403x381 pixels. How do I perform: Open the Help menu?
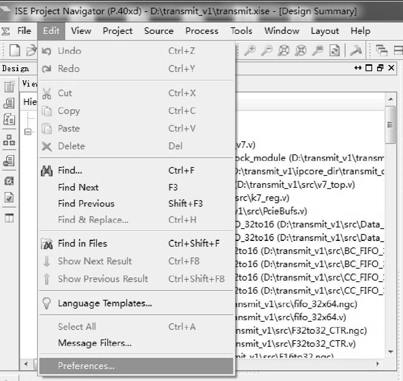point(360,31)
